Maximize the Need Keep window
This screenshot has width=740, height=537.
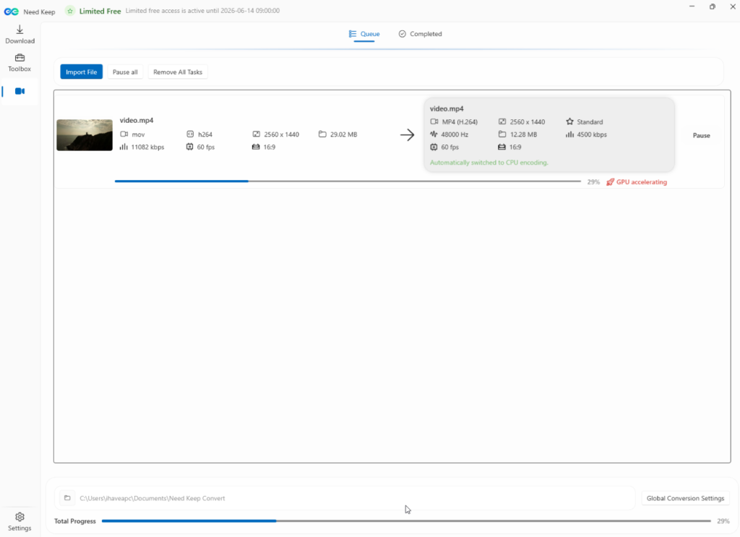[x=712, y=7]
